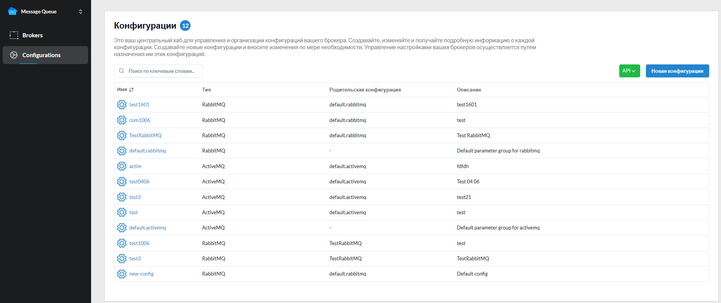Click the gear icon for com1006
Image resolution: width=721 pixels, height=303 pixels.
click(x=122, y=120)
